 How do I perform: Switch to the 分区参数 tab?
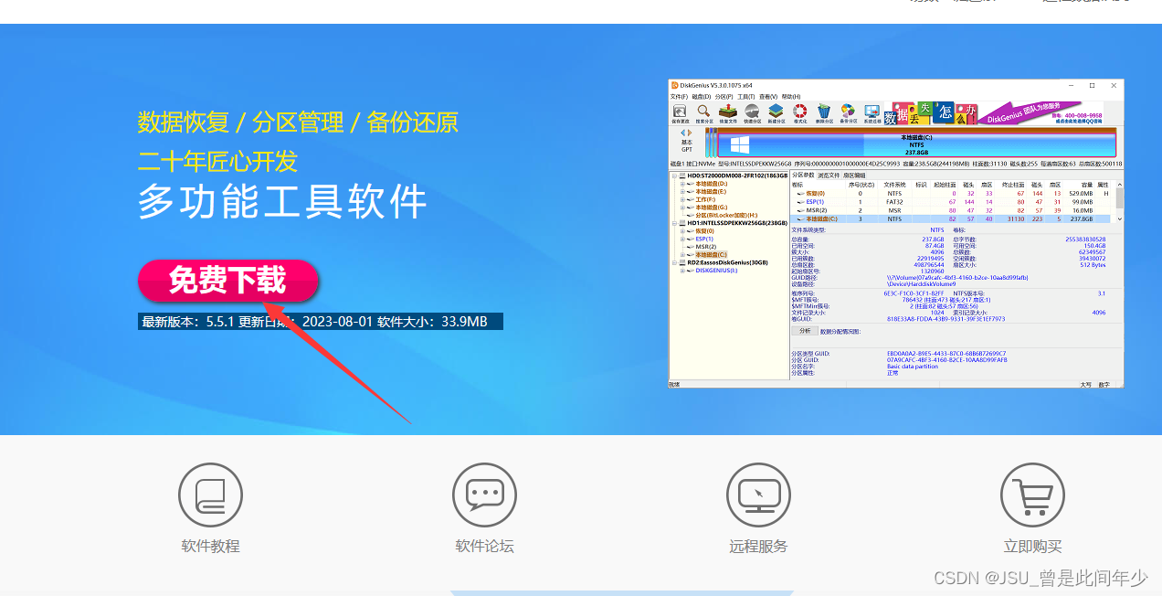click(x=803, y=176)
